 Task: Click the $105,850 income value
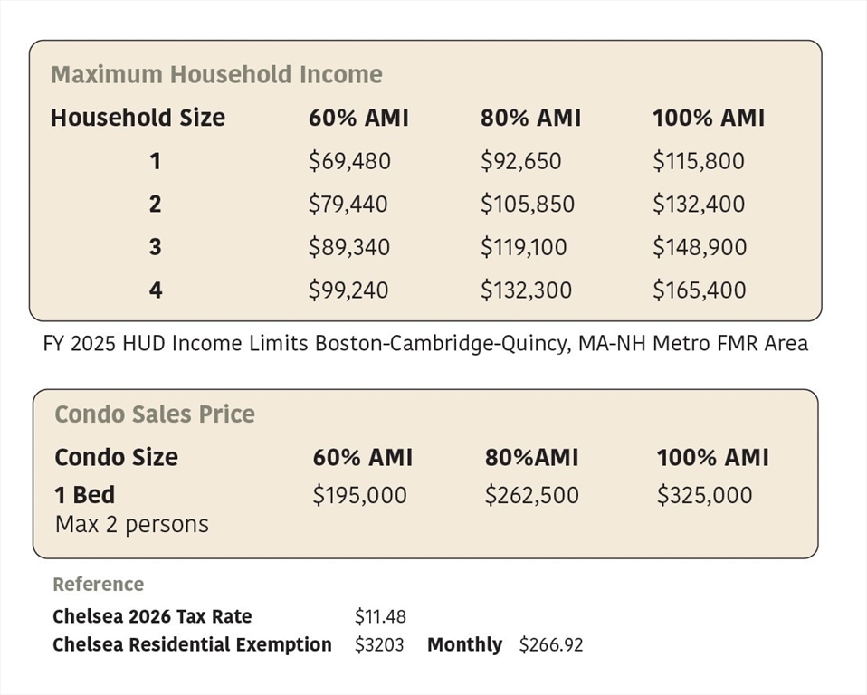tap(527, 205)
